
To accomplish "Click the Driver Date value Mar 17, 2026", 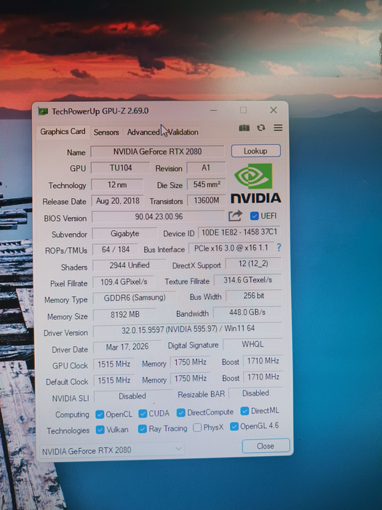I will pos(127,347).
